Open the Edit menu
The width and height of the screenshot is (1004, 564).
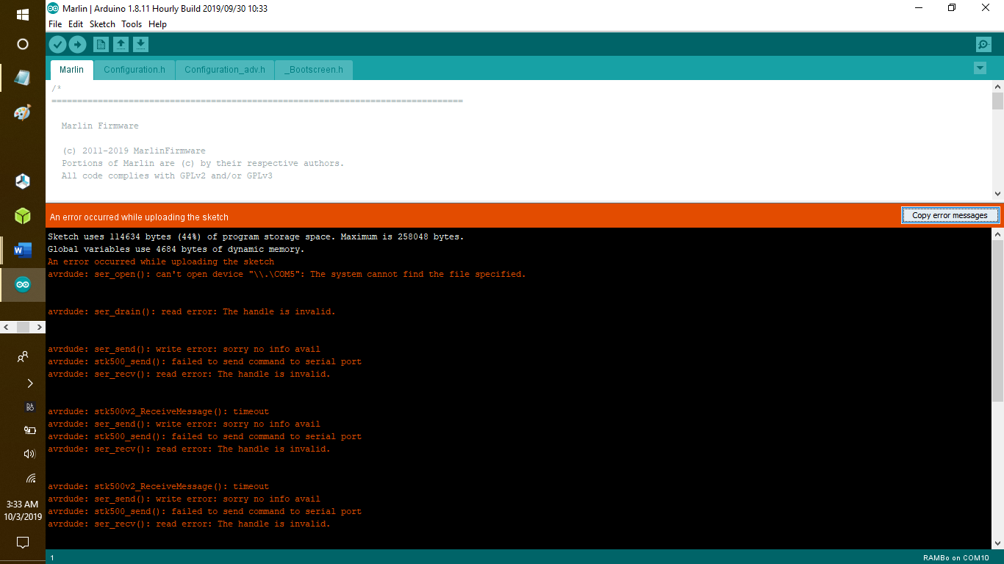(x=76, y=24)
